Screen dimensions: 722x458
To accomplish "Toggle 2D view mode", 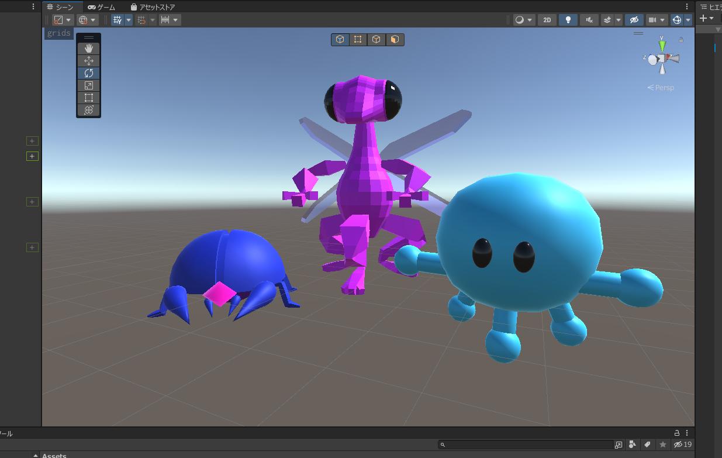I will coord(547,20).
